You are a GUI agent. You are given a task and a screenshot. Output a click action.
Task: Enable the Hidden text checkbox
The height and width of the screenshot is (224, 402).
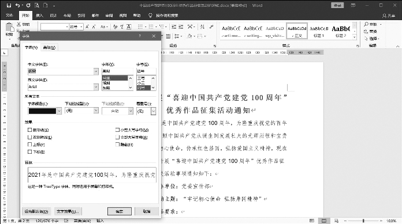pyautogui.click(x=117, y=145)
